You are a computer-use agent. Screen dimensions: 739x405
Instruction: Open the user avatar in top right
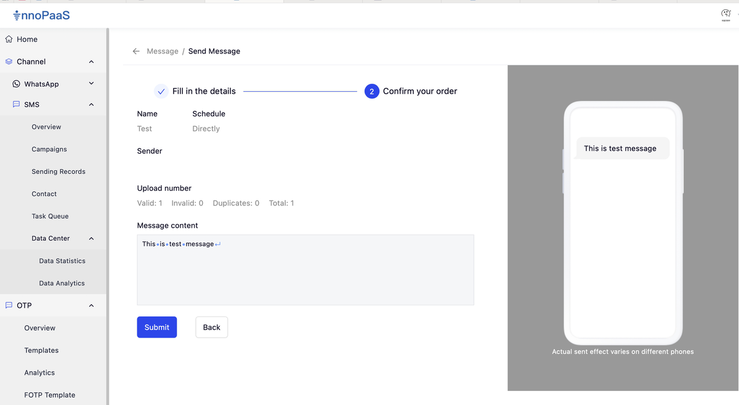pyautogui.click(x=725, y=15)
